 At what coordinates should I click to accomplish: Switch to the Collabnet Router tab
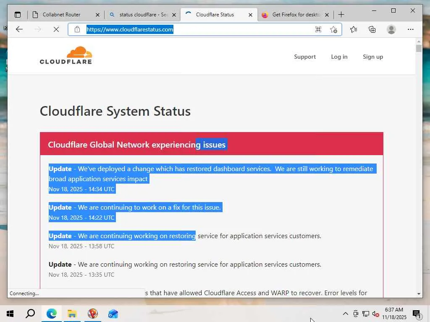tap(61, 15)
